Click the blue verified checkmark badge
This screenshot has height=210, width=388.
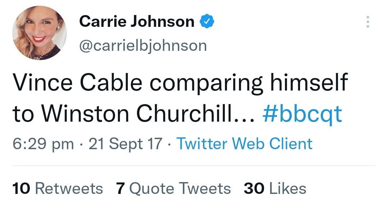point(207,21)
